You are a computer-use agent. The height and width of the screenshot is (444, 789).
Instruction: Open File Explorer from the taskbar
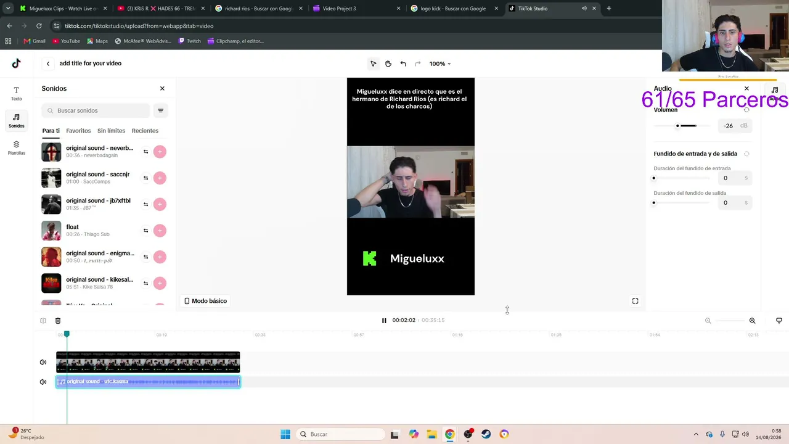click(431, 434)
